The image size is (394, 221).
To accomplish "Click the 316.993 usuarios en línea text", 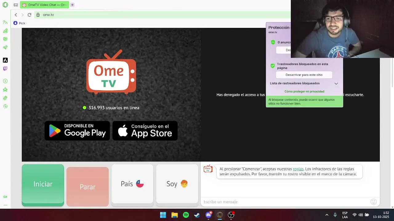I will (x=114, y=108).
